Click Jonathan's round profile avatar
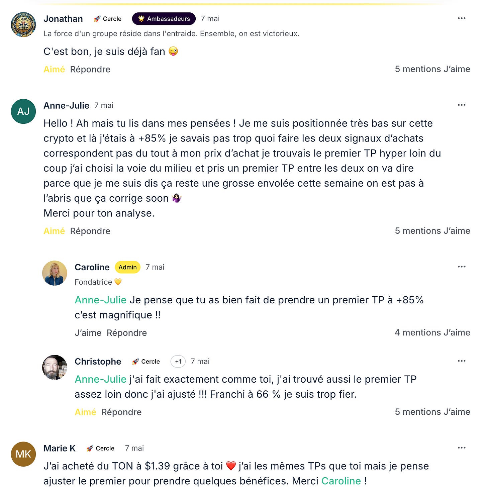Image resolution: width=487 pixels, height=495 pixels. (x=23, y=25)
